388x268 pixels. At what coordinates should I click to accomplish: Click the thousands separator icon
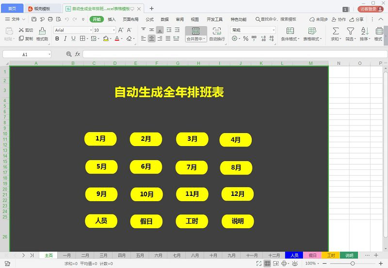point(254,39)
